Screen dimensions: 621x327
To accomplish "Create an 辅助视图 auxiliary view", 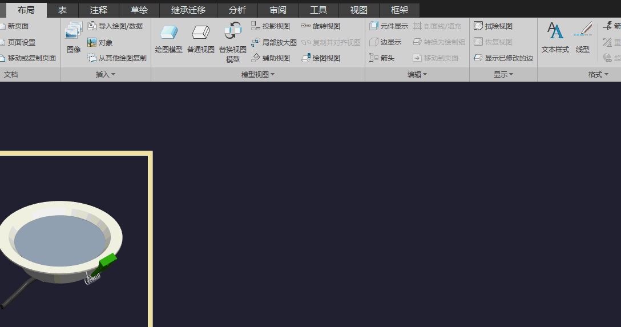I will (x=271, y=58).
